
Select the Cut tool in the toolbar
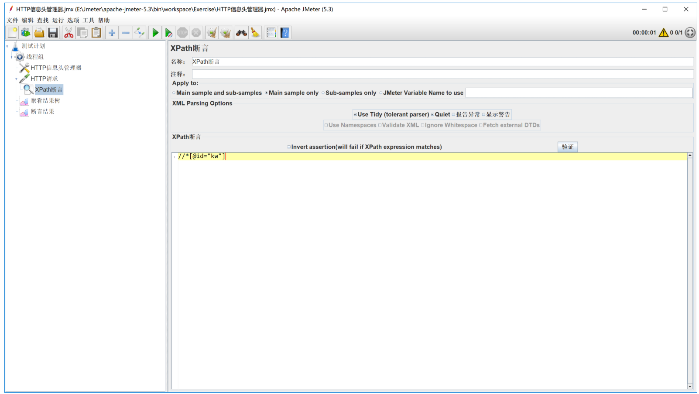pos(68,32)
